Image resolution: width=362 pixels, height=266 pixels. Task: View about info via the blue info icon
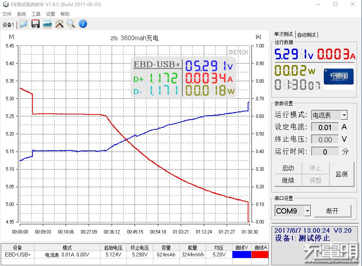click(83, 24)
